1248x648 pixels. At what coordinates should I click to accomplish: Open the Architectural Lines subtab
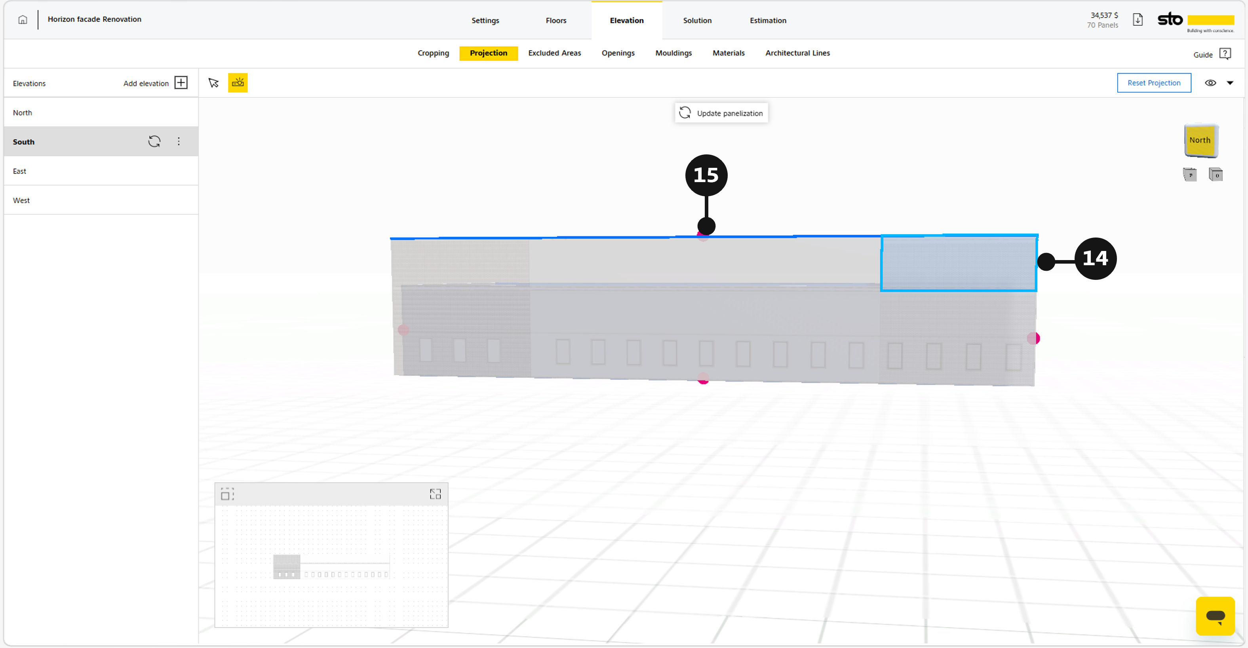click(x=797, y=53)
